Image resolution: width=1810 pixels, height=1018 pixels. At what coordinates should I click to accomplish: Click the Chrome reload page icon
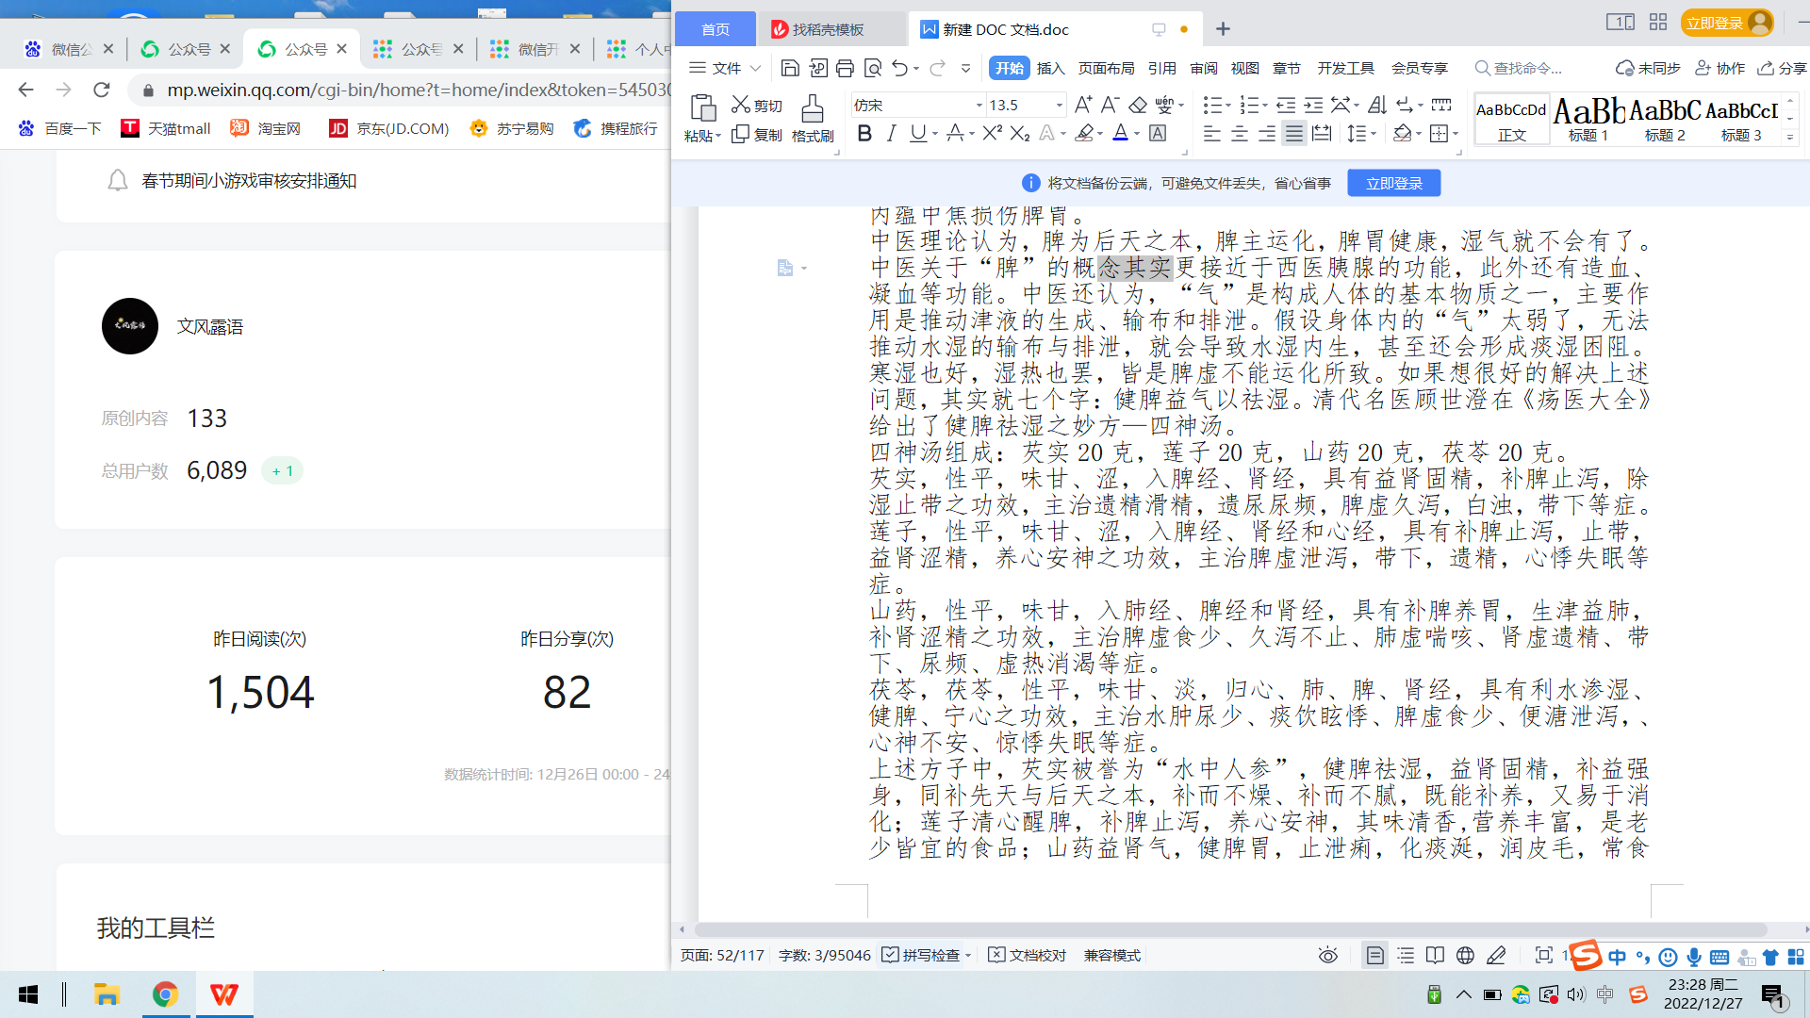click(x=102, y=90)
